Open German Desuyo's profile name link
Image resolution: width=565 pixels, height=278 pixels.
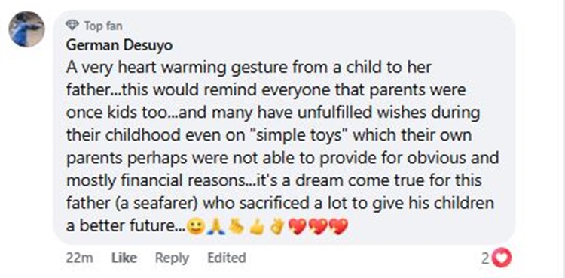[x=119, y=46]
